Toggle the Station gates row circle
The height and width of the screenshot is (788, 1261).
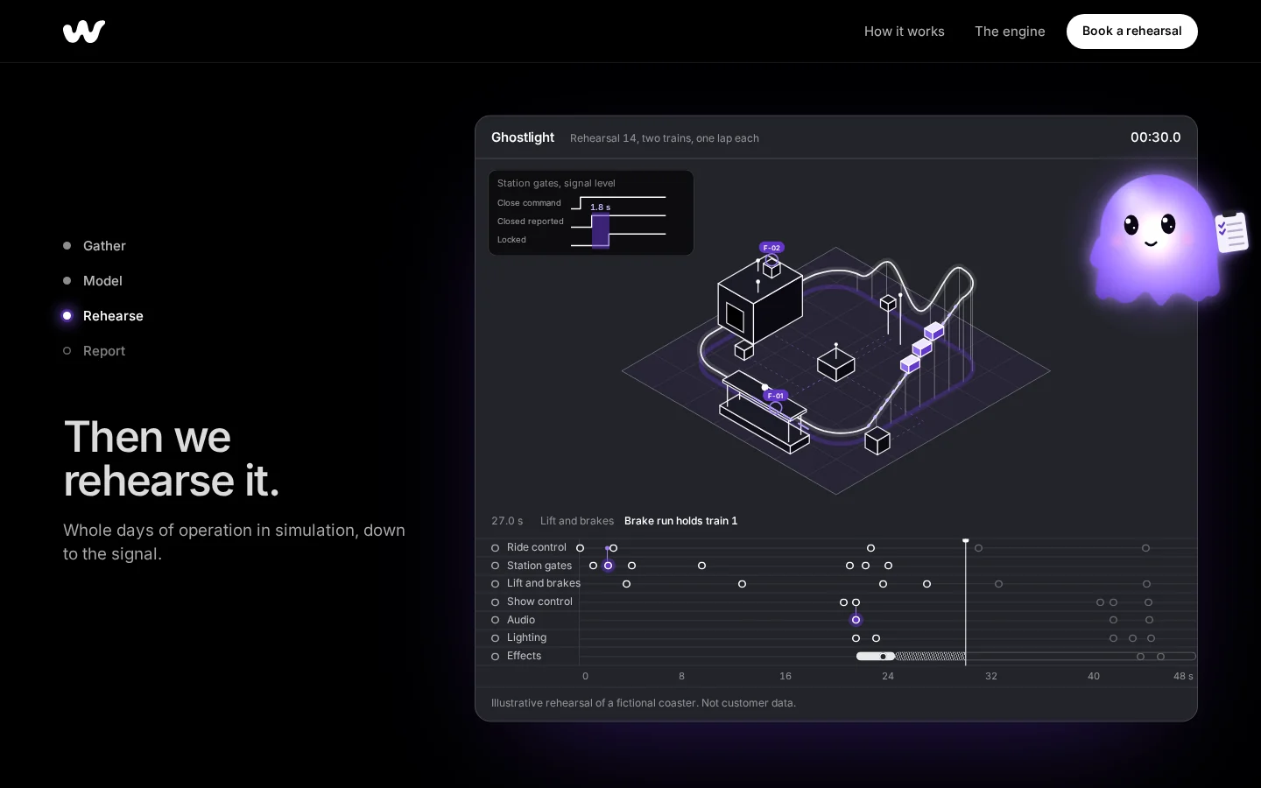[x=495, y=566]
